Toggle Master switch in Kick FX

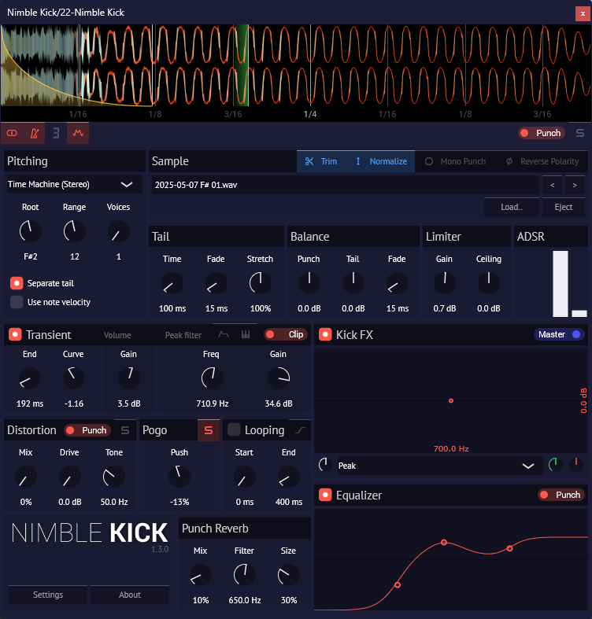[559, 334]
